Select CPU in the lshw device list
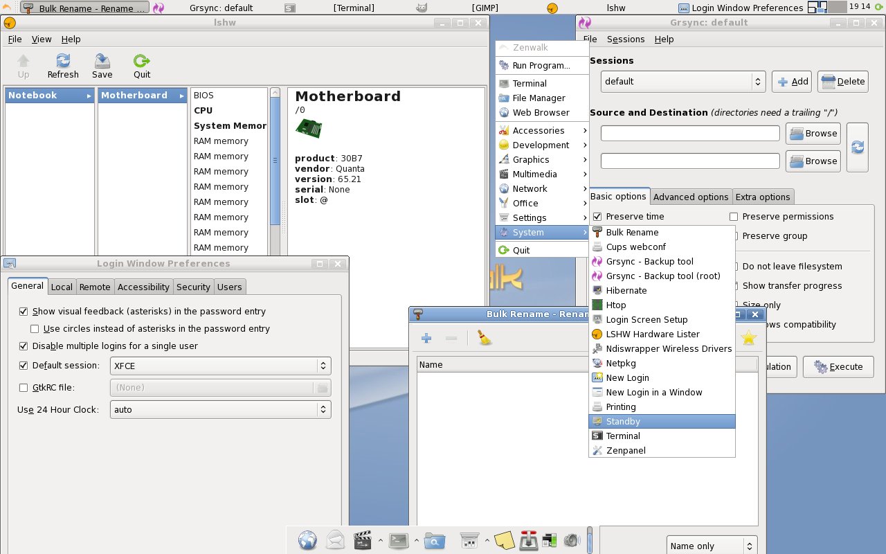Screen dimensions: 886x554 pyautogui.click(x=228, y=110)
